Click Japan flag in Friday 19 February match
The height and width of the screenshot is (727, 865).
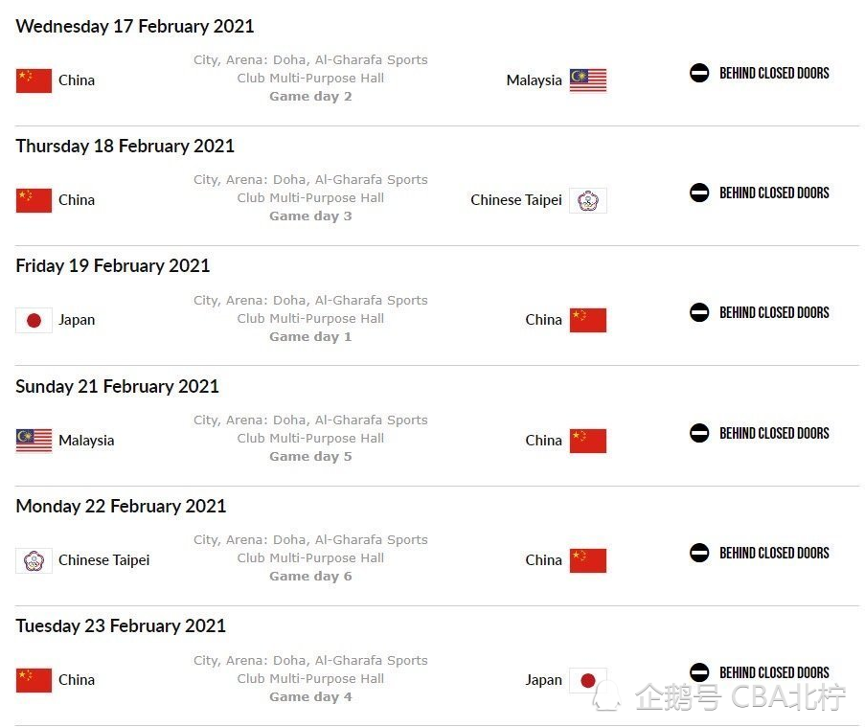pos(34,320)
